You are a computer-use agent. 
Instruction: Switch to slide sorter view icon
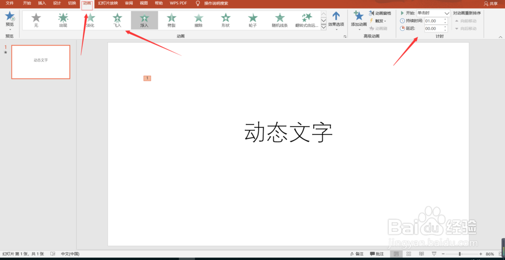[409, 254]
